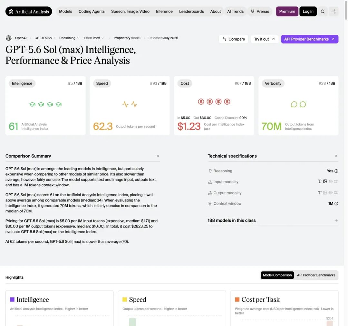Click info icon beside 1M context window
Screen dimensions: 348x326
click(x=336, y=204)
